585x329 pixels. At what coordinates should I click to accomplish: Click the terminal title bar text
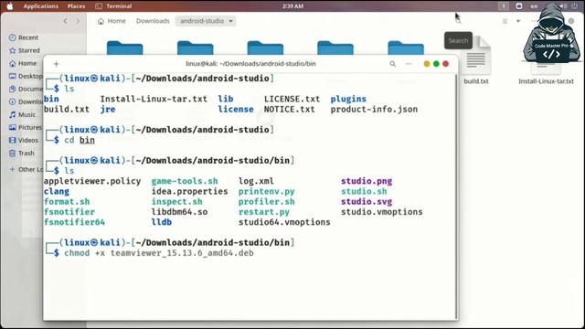click(x=250, y=64)
